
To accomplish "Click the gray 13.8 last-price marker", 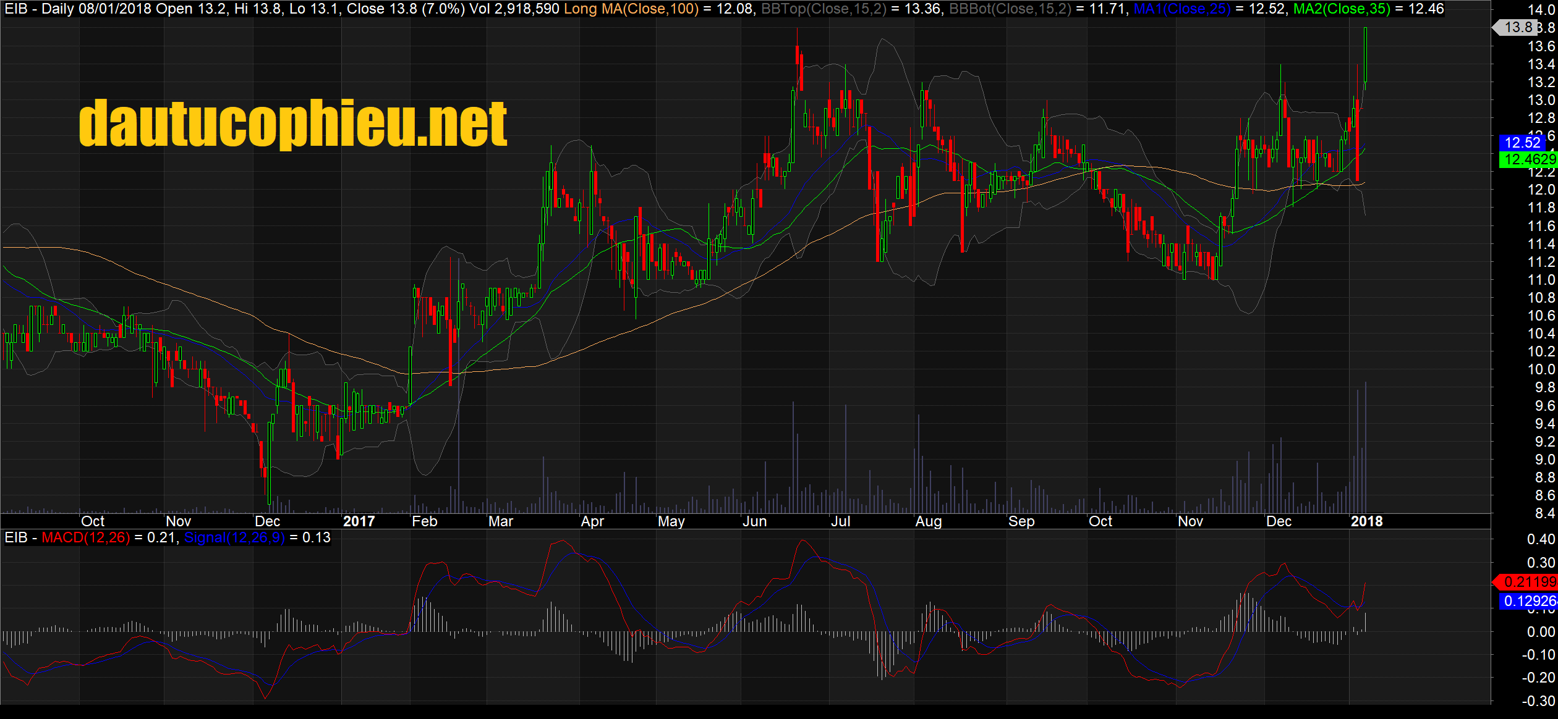I will point(1515,27).
